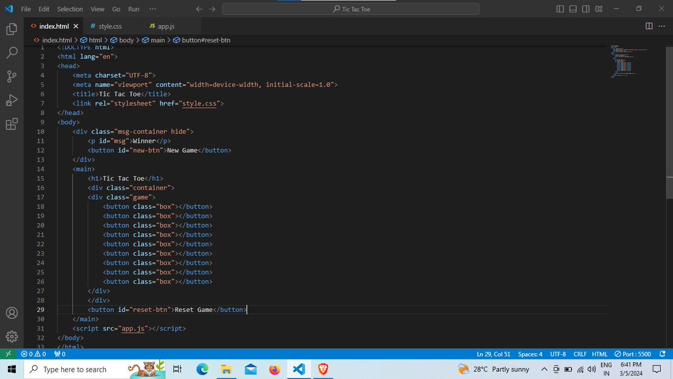The image size is (673, 379).
Task: Click line number 15 in gutter
Action: (40, 179)
